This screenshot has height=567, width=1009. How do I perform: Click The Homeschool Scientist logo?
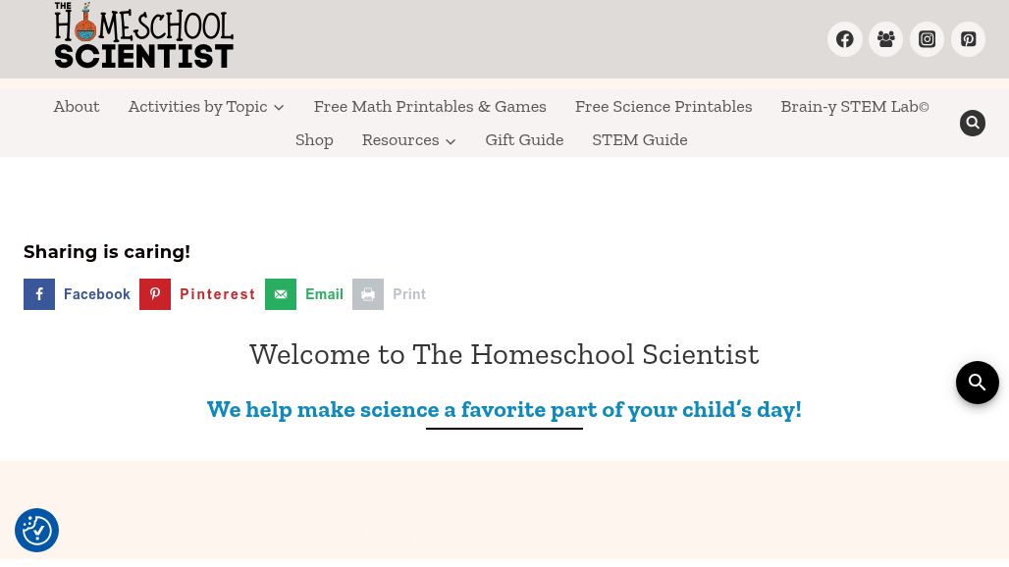(143, 35)
